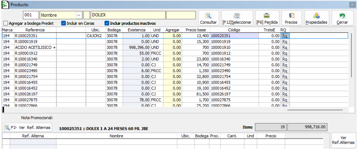Click the Items count field showing 19
This screenshot has height=149, width=358.
[270, 127]
